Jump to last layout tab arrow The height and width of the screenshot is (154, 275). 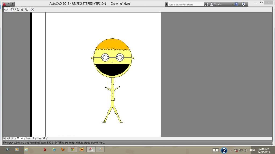(x=13, y=138)
